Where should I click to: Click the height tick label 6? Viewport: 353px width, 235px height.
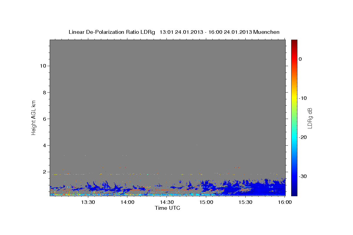point(44,119)
